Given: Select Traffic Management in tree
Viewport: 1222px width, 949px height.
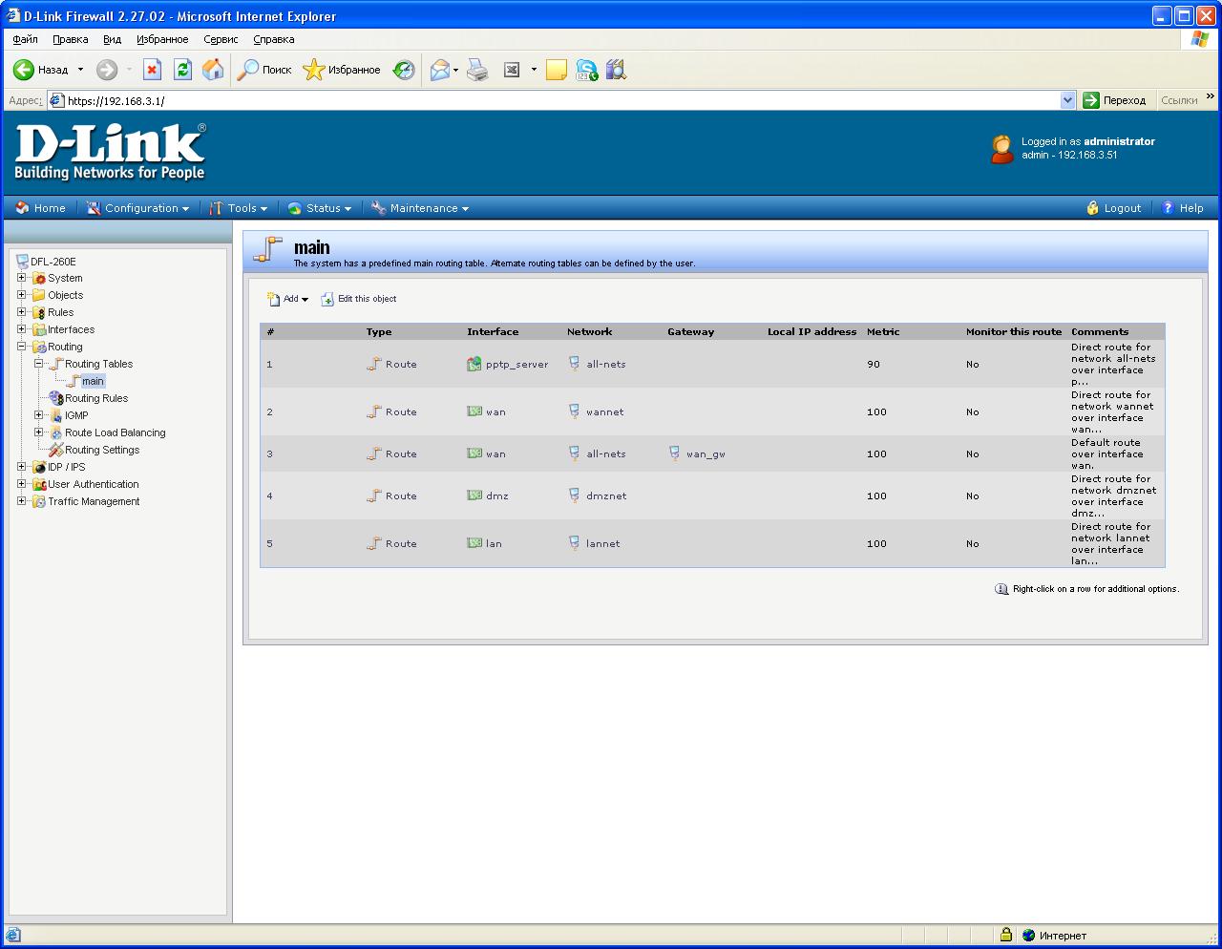Looking at the screenshot, I should [94, 501].
